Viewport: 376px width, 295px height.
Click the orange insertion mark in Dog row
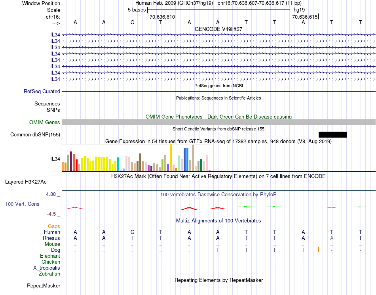[x=318, y=249]
